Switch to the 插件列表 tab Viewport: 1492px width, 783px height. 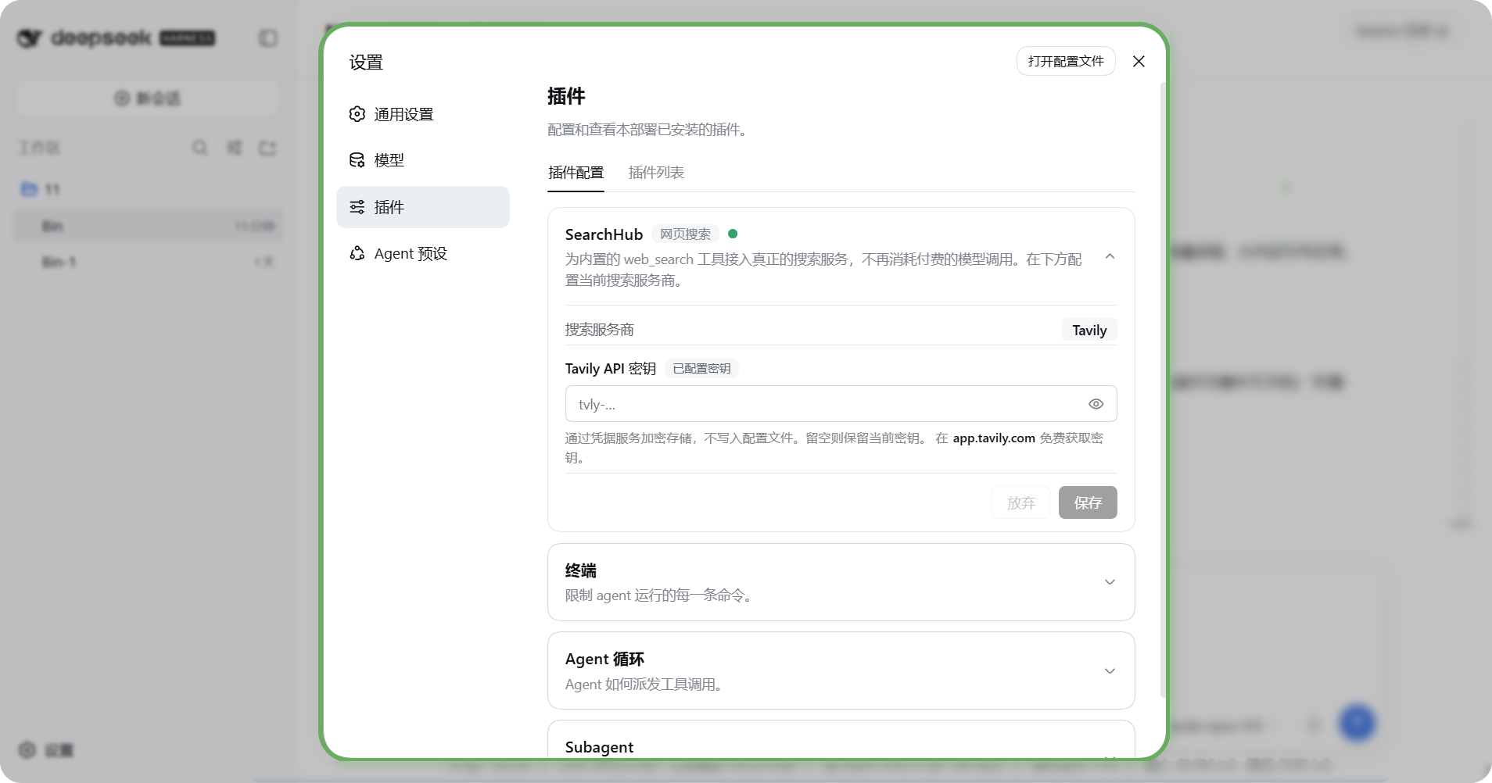click(x=656, y=173)
